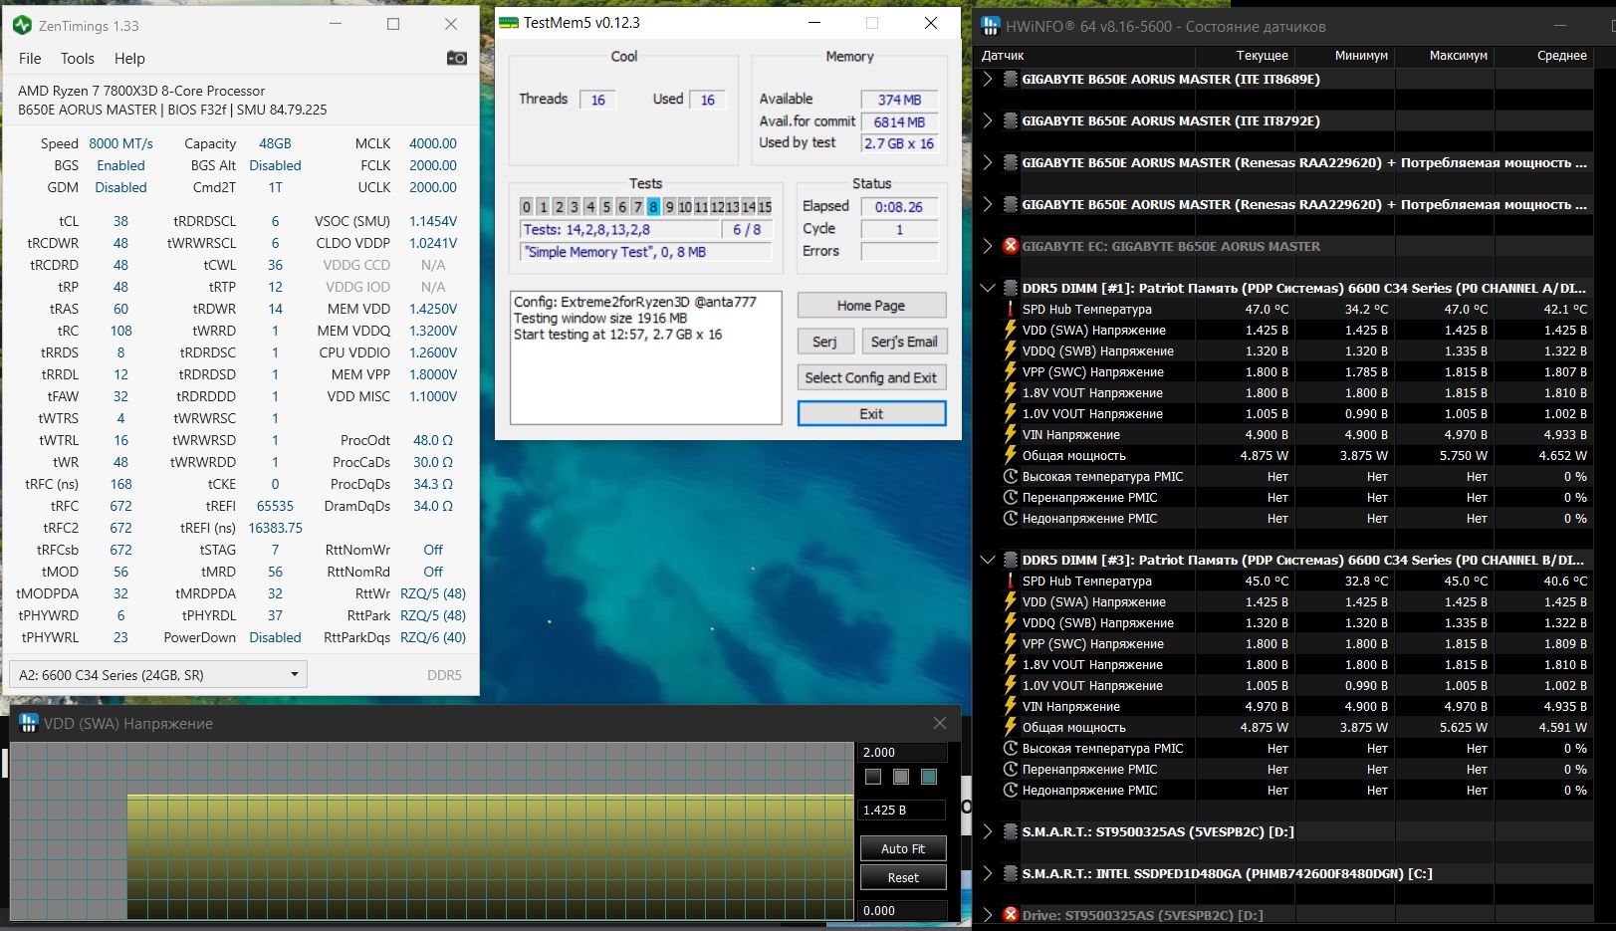Click the Speed value 8000 MT/s

click(120, 143)
